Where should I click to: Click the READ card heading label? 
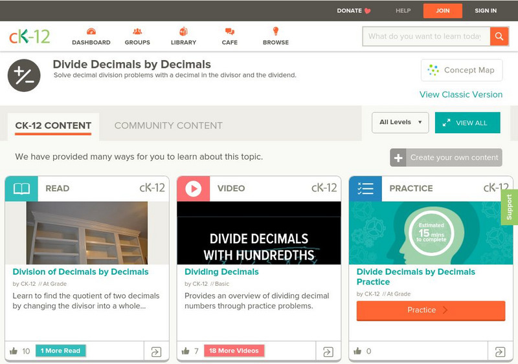[x=58, y=188]
